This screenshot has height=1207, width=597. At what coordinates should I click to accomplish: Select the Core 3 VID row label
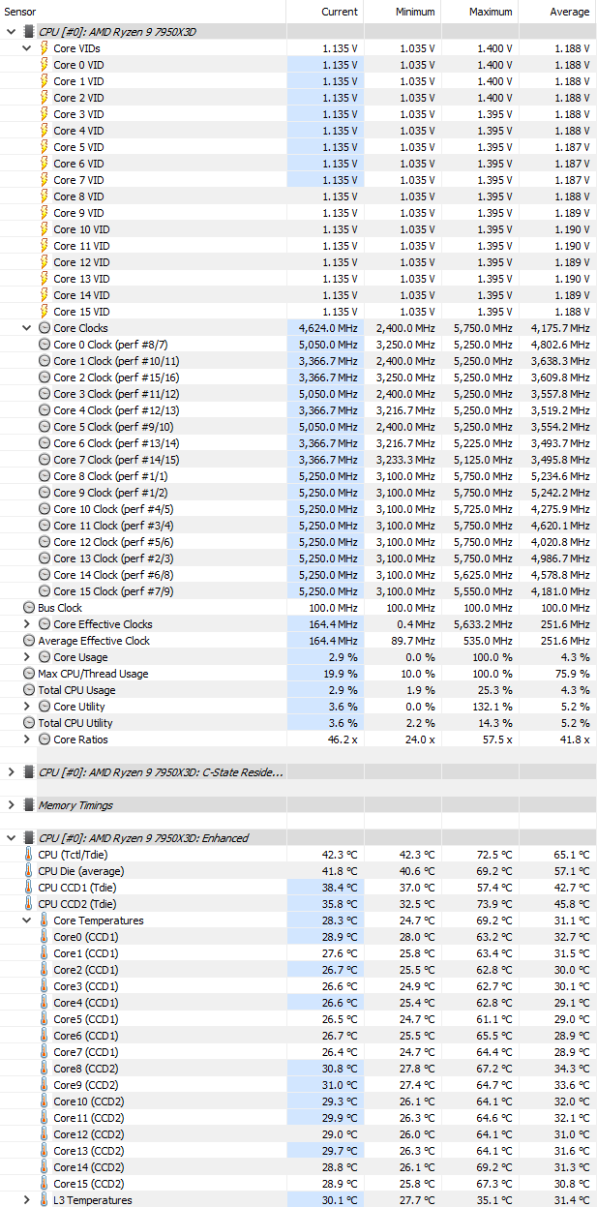[x=78, y=114]
